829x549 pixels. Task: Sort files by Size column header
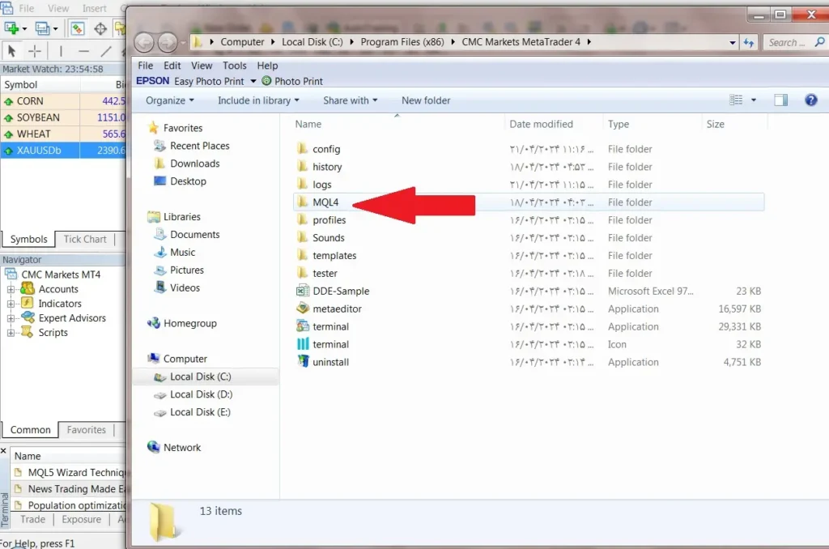tap(715, 124)
